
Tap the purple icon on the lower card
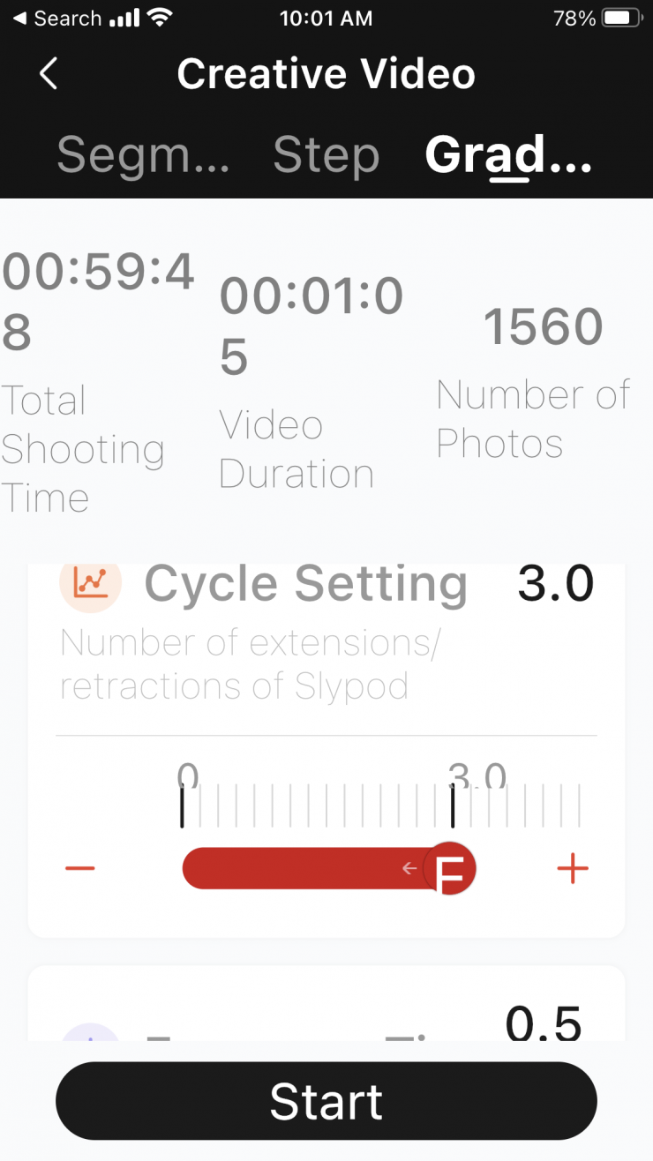91,1034
